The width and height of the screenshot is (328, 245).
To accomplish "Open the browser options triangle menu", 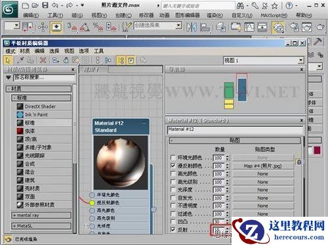I will click(x=9, y=78).
